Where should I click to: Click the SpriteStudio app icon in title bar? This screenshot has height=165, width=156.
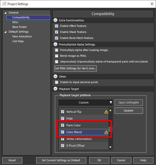pyautogui.click(x=4, y=4)
